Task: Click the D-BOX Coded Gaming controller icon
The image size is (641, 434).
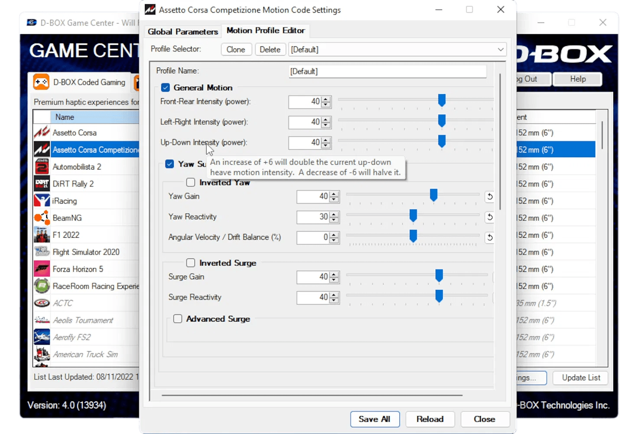Action: [x=41, y=82]
